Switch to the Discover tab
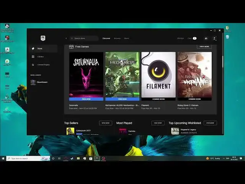The width and height of the screenshot is (245, 184). coord(106,38)
